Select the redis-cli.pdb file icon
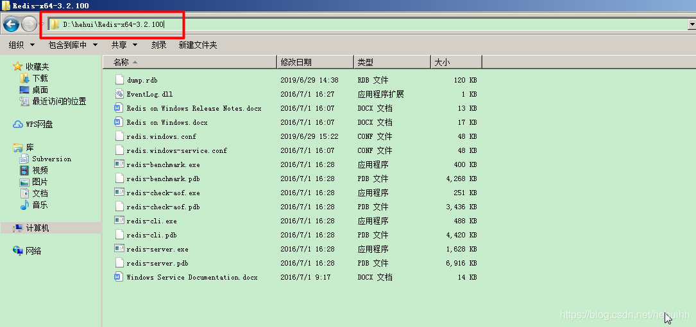The image size is (696, 327). pyautogui.click(x=119, y=235)
